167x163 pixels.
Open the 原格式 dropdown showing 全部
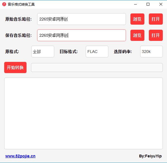43,52
